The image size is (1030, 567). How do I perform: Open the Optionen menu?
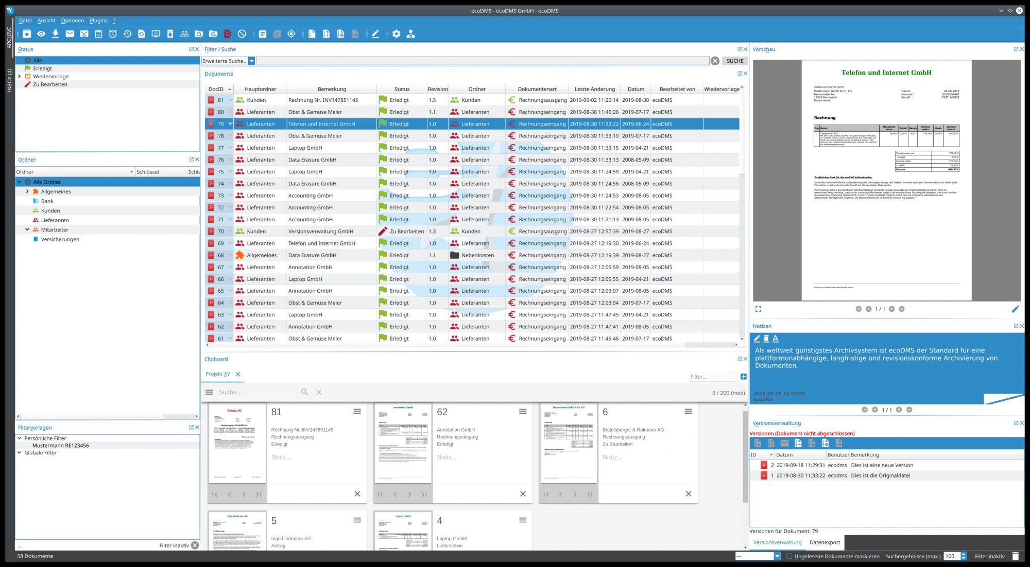(72, 21)
